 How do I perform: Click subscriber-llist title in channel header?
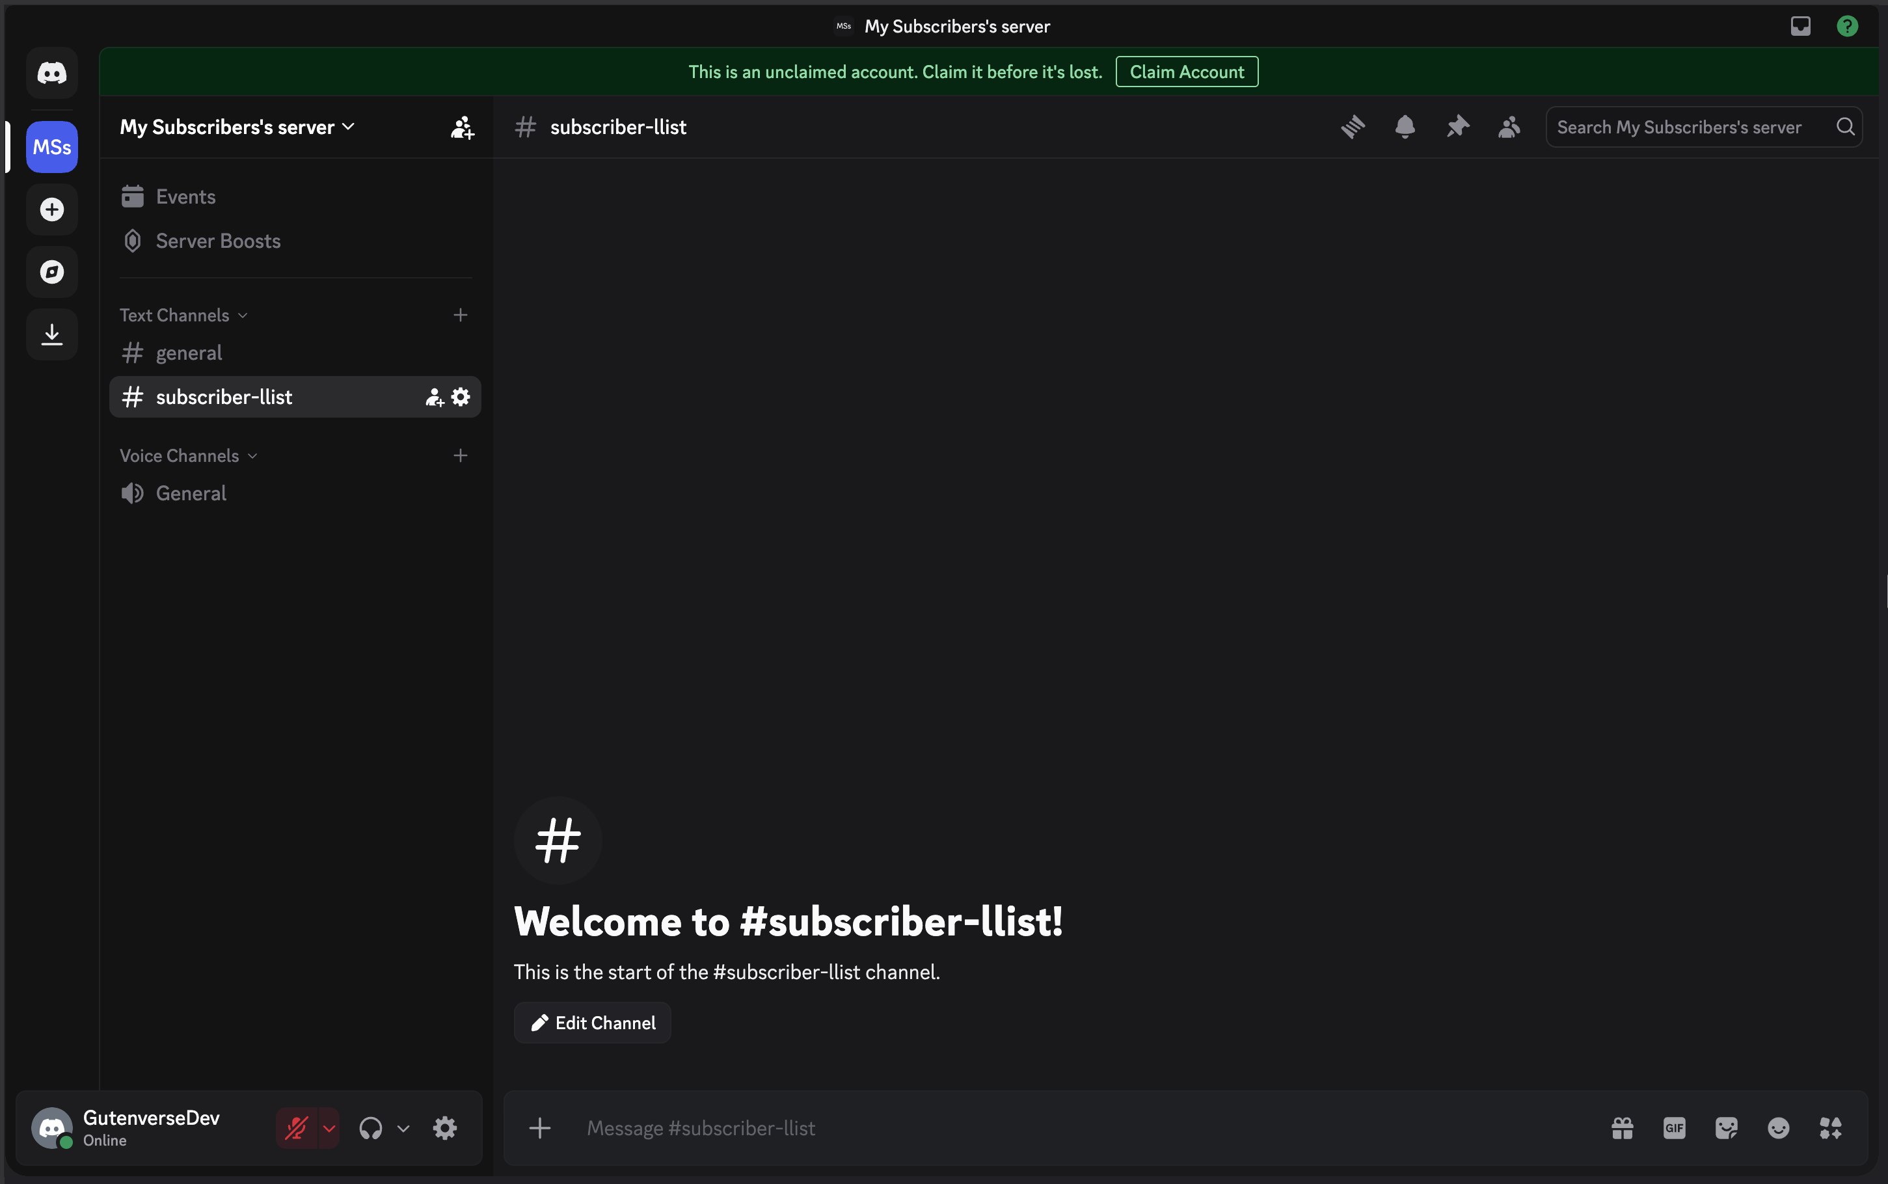point(618,127)
